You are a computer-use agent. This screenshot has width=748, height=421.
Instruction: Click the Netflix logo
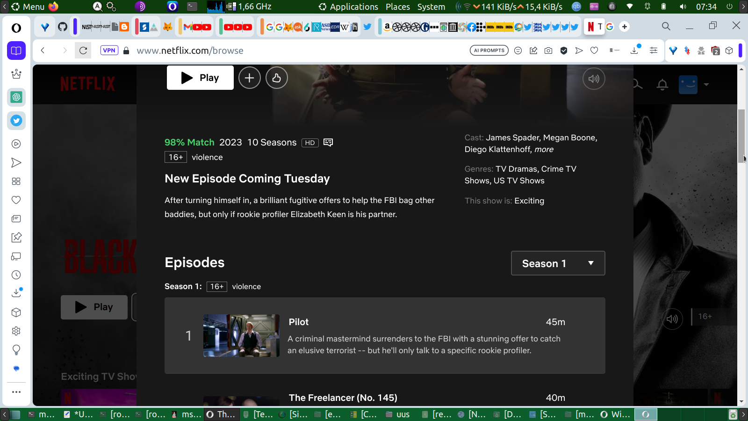pyautogui.click(x=87, y=84)
